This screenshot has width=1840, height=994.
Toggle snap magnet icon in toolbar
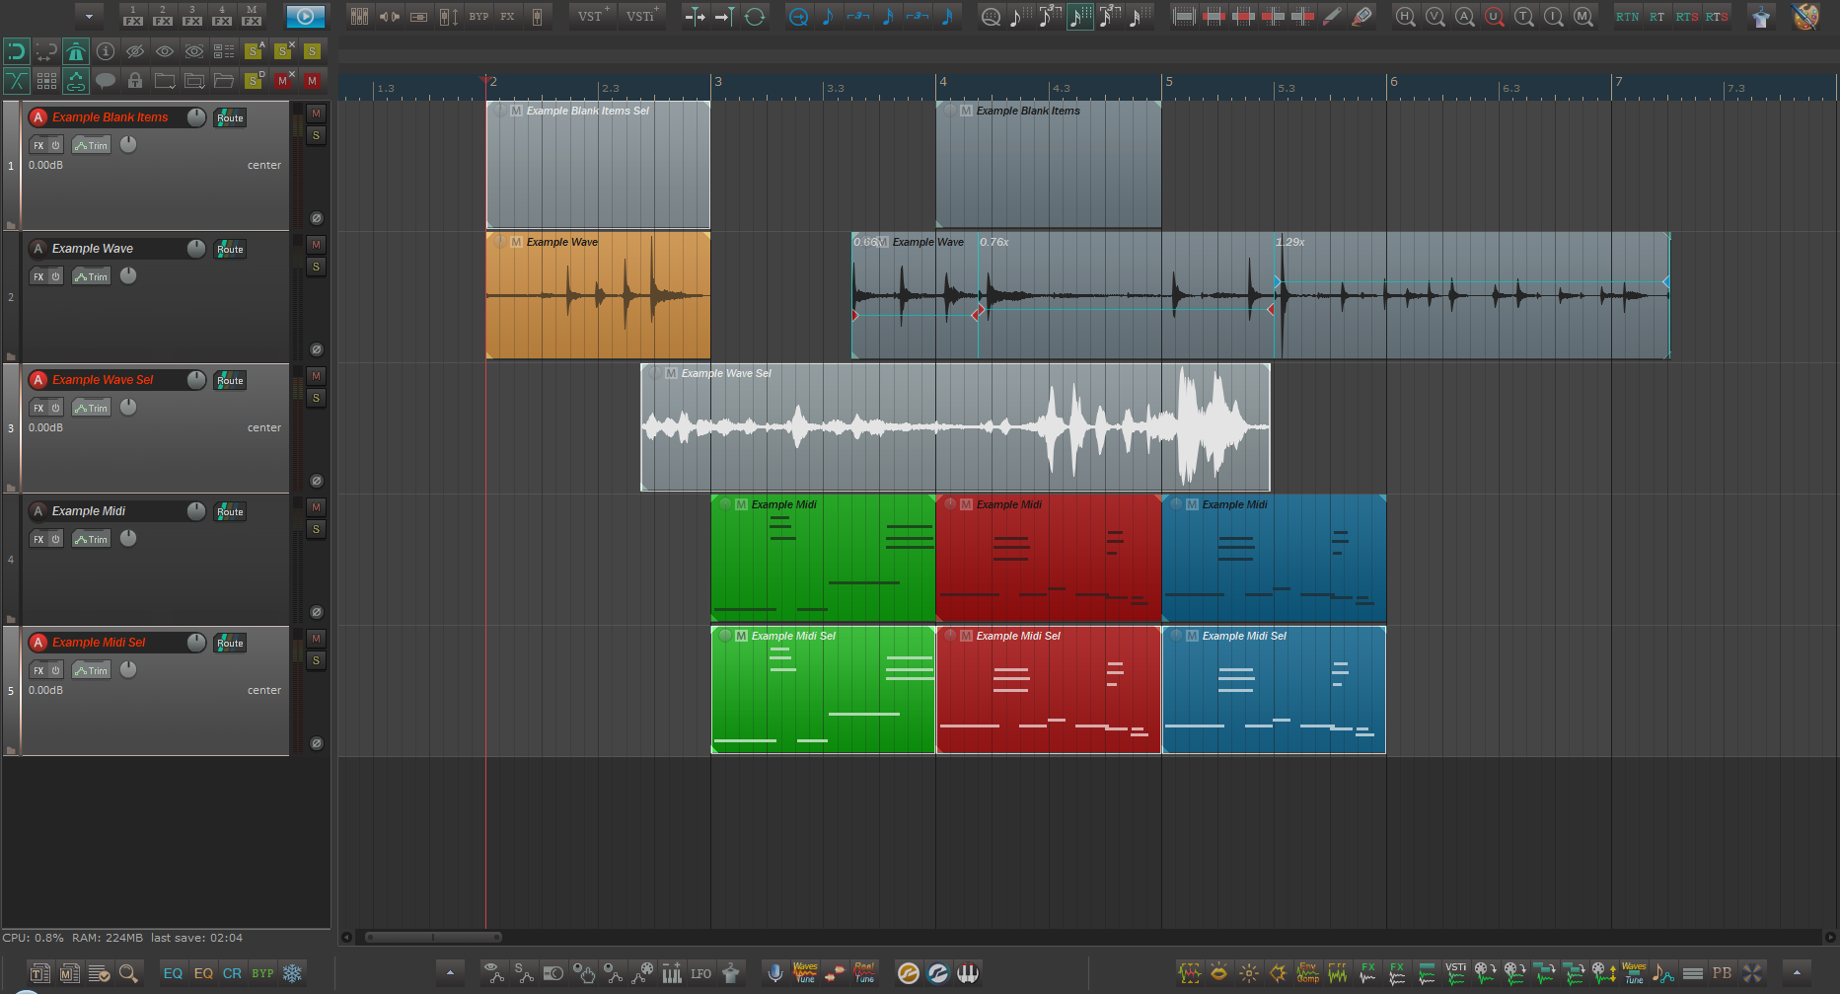(17, 50)
